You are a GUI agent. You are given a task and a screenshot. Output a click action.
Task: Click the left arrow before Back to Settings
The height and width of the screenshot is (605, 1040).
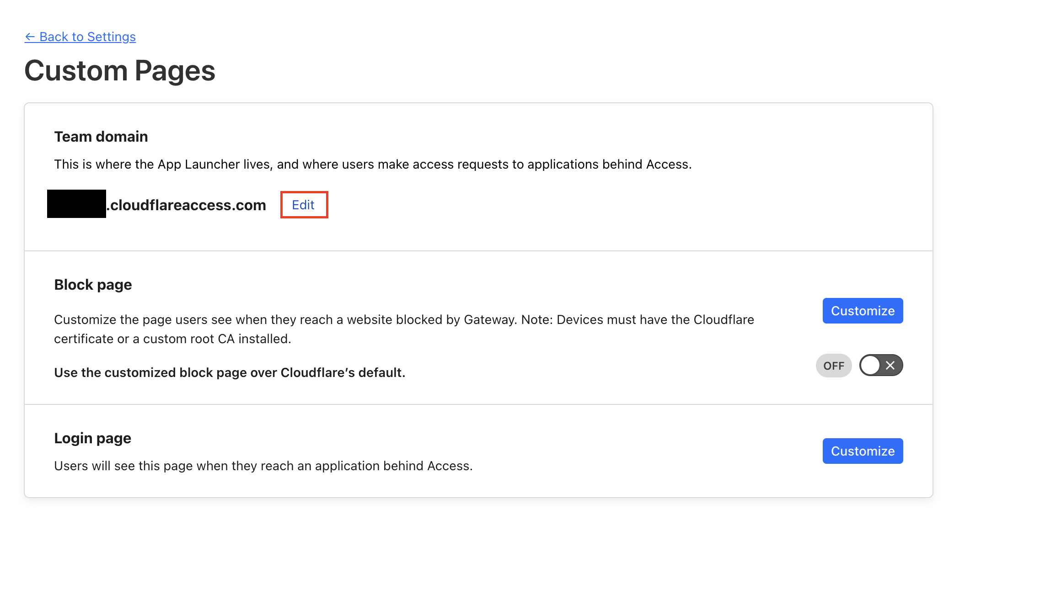click(30, 37)
